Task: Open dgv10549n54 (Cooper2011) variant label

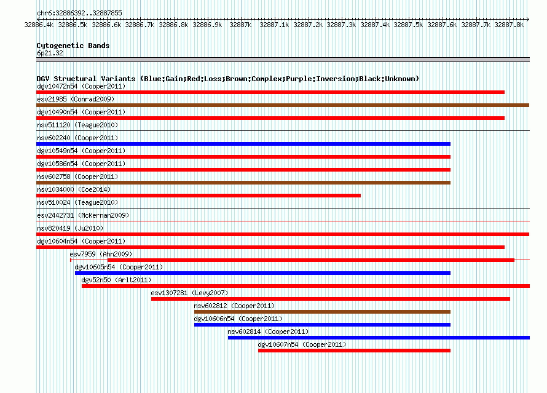Action: click(81, 151)
